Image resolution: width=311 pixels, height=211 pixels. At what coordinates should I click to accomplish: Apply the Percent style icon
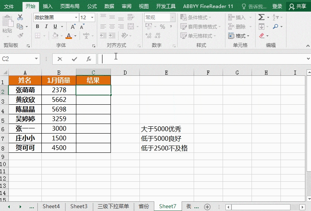tap(162, 26)
